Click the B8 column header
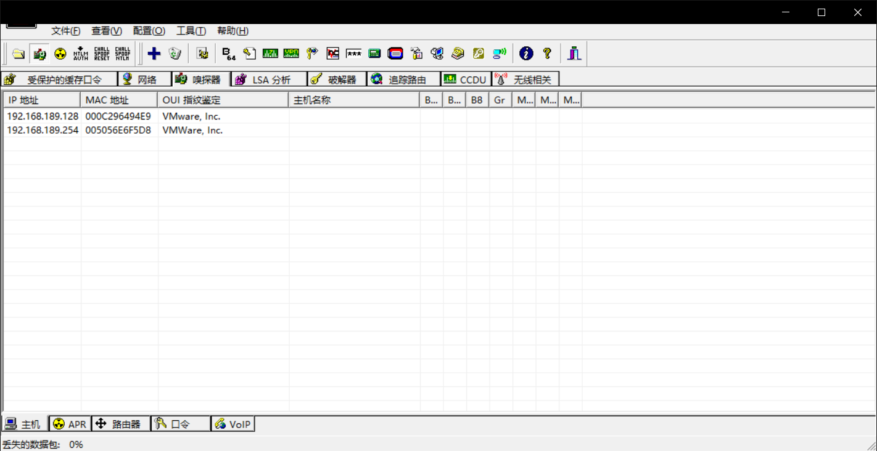 [x=477, y=100]
